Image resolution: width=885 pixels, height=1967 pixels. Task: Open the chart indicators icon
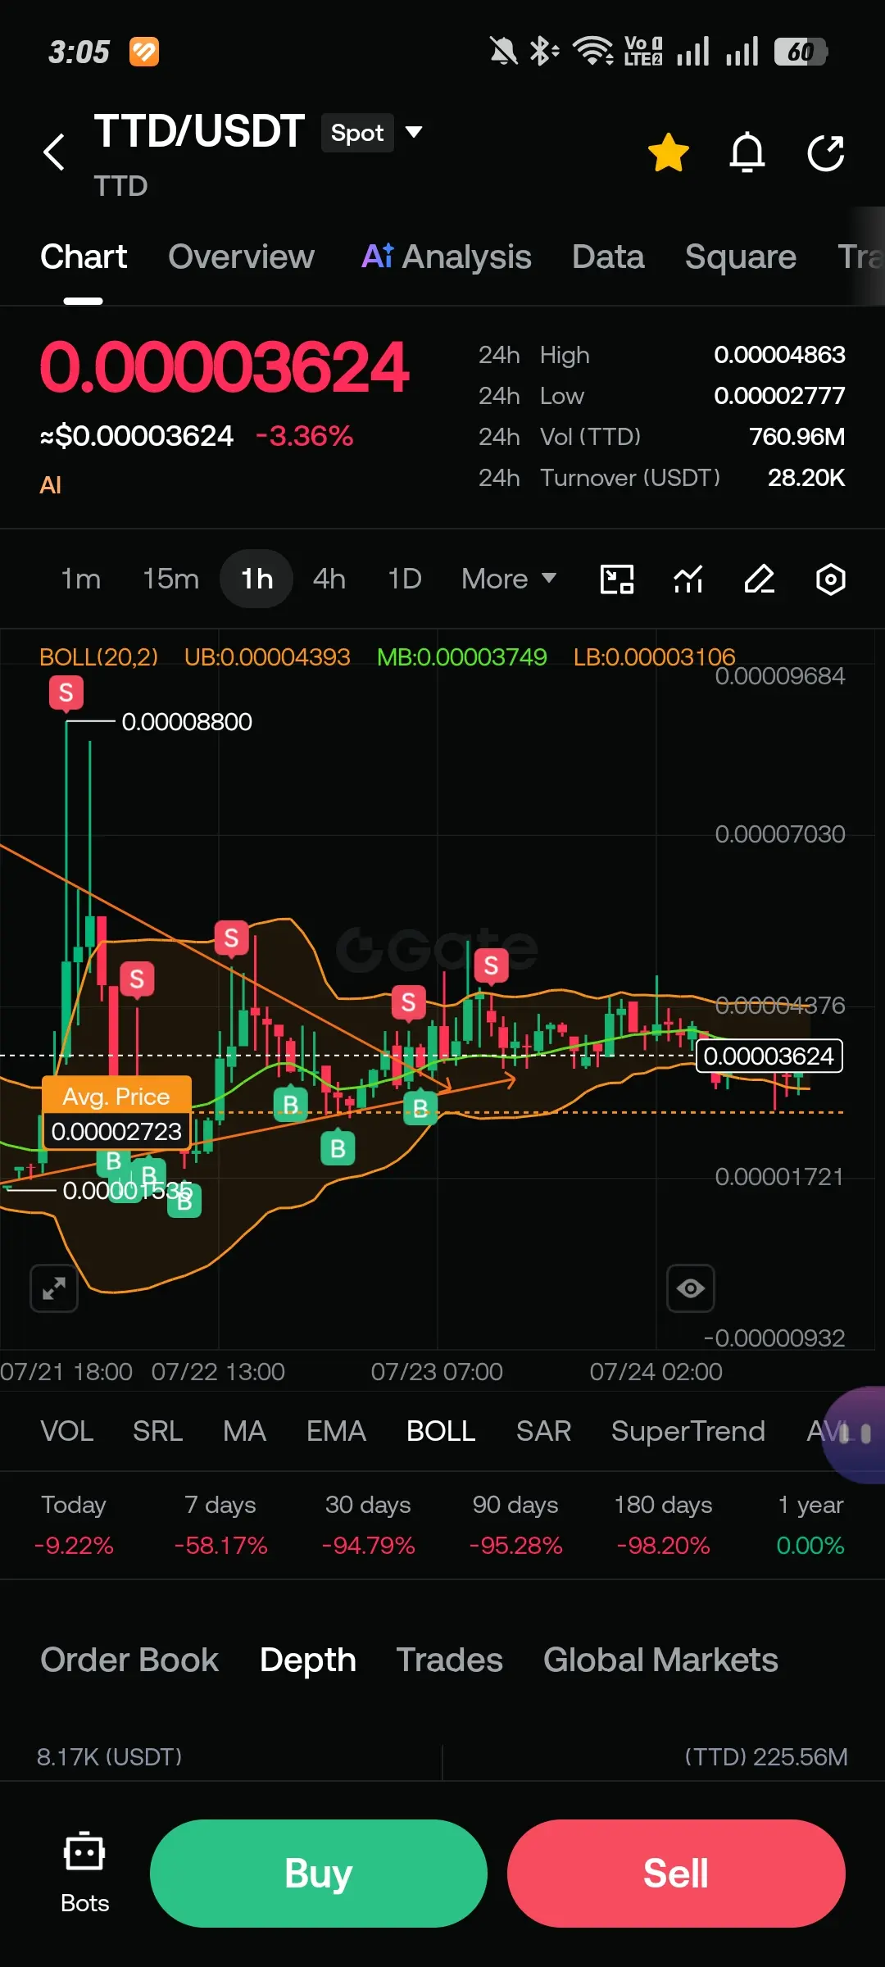[688, 579]
